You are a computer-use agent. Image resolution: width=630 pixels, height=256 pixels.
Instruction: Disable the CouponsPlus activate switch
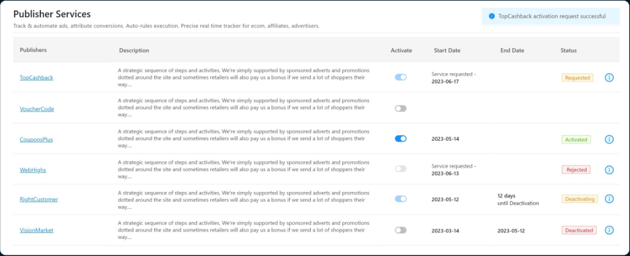401,139
